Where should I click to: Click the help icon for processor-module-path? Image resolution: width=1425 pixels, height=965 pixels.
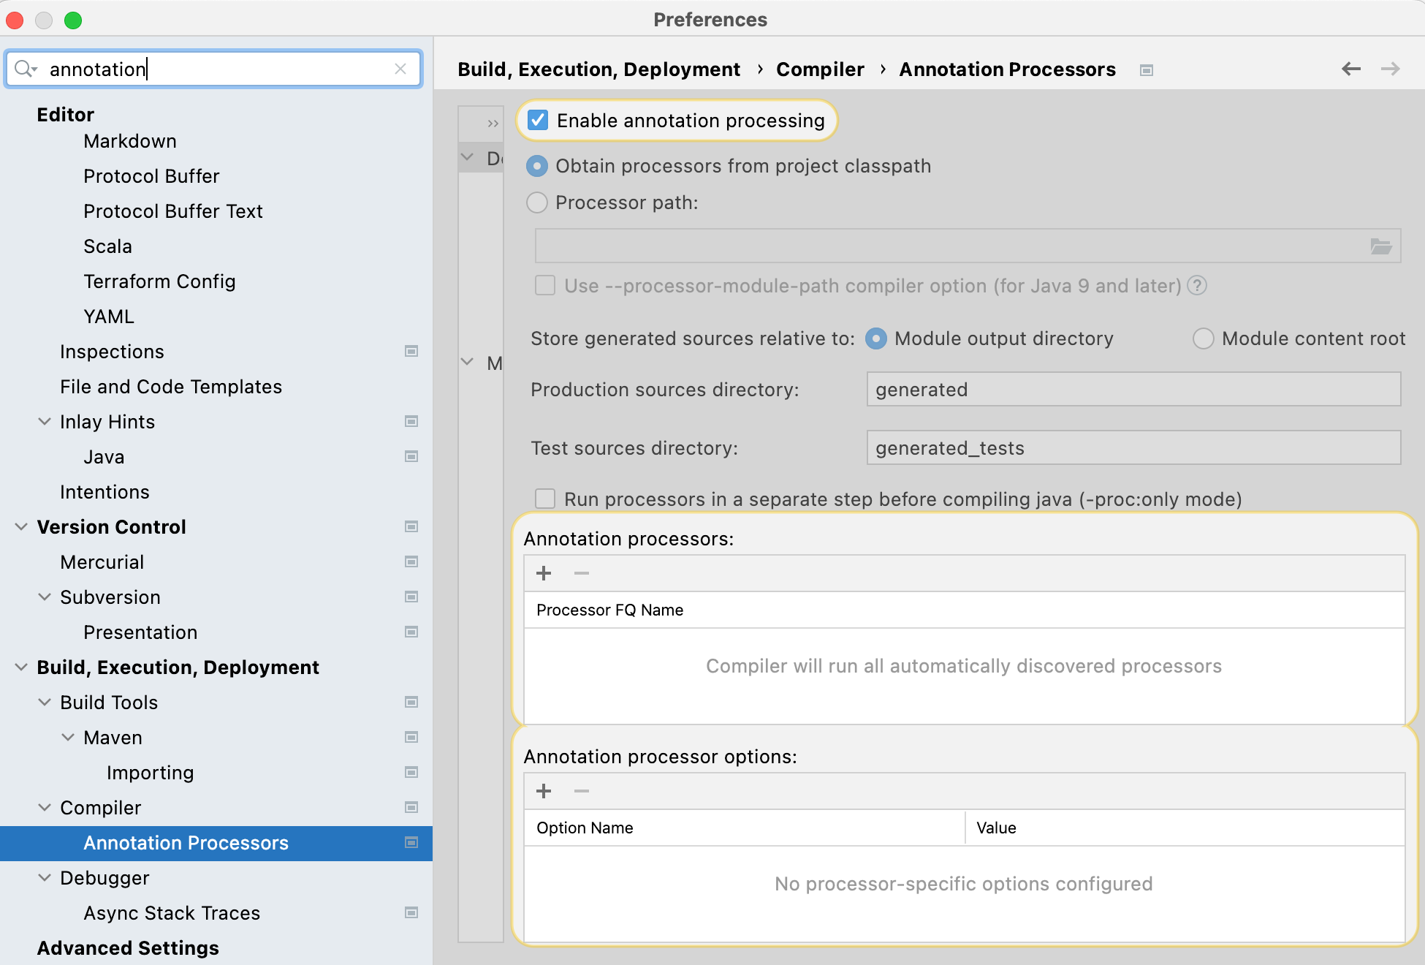pos(1197,286)
